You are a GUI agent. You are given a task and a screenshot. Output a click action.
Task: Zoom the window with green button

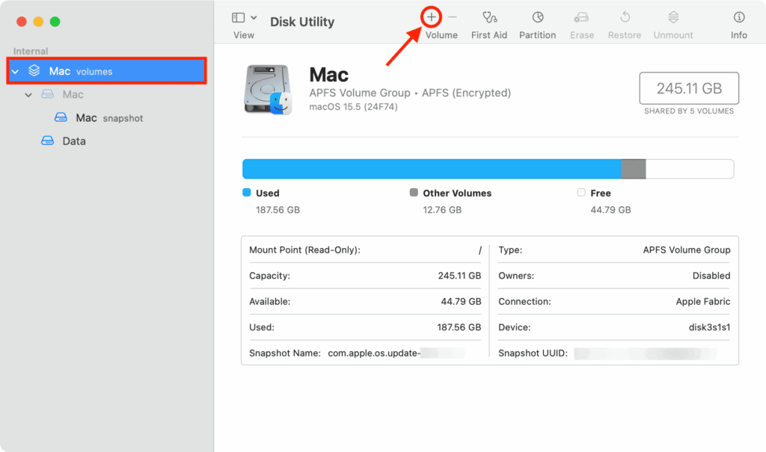(x=55, y=22)
